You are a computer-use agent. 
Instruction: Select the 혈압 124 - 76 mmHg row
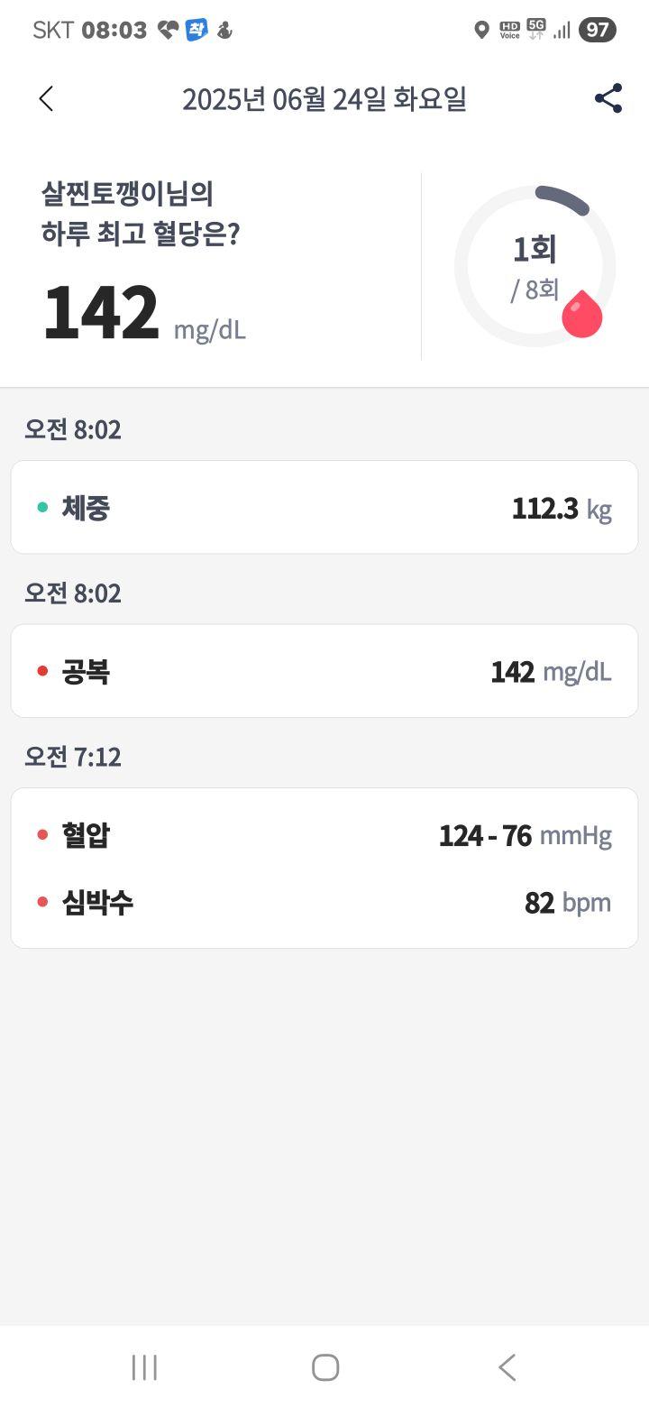324,835
